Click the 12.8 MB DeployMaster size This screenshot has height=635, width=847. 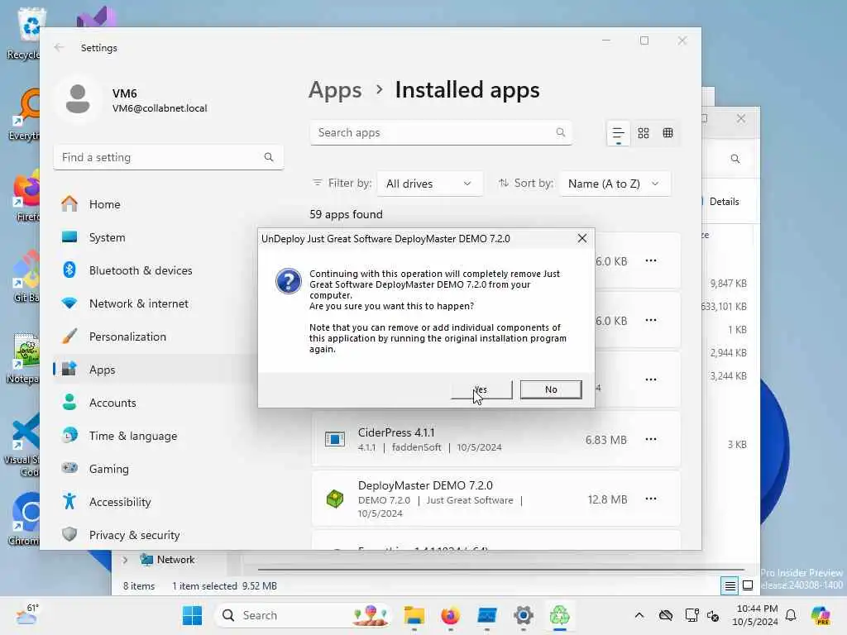[607, 499]
